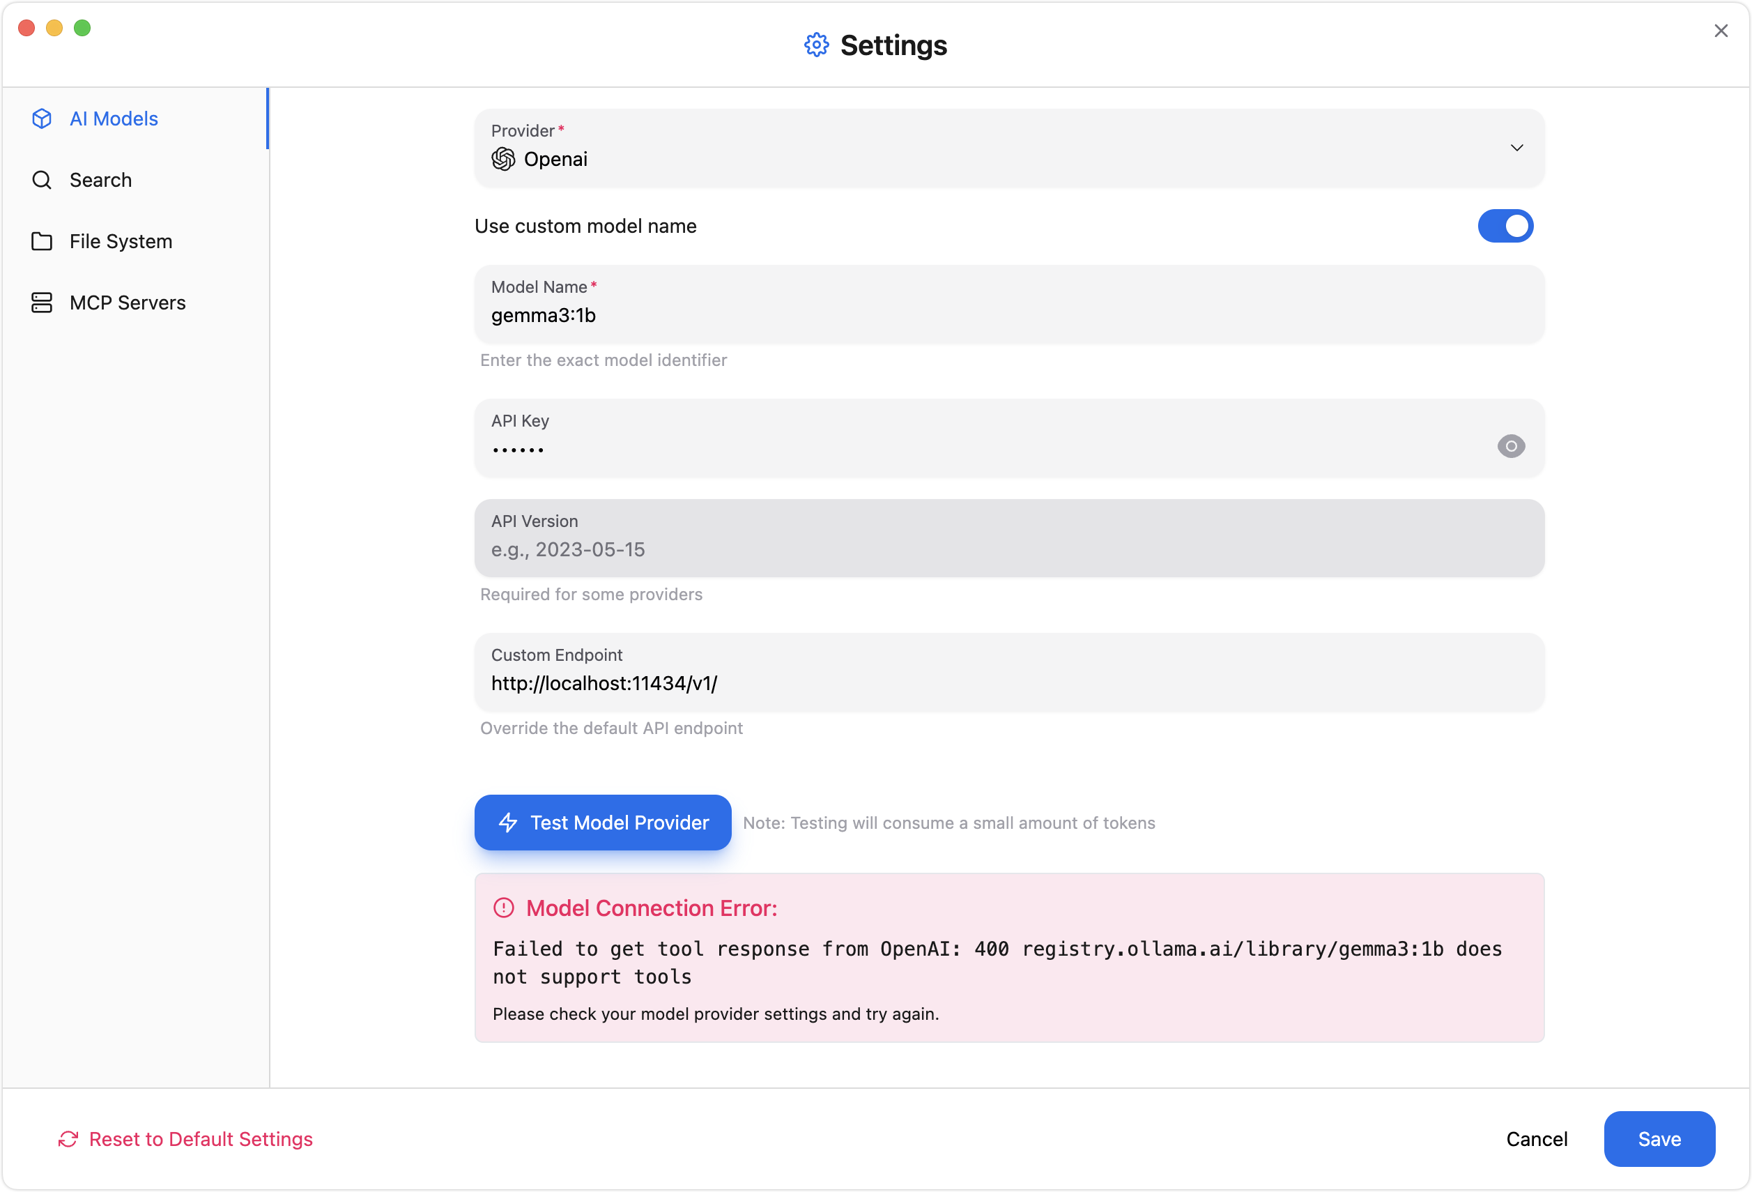Open the MCP Servers section
This screenshot has height=1192, width=1752.
pos(128,303)
